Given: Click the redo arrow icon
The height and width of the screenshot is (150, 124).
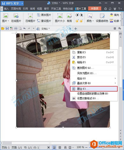Looking at the screenshot, I should point(29,28).
